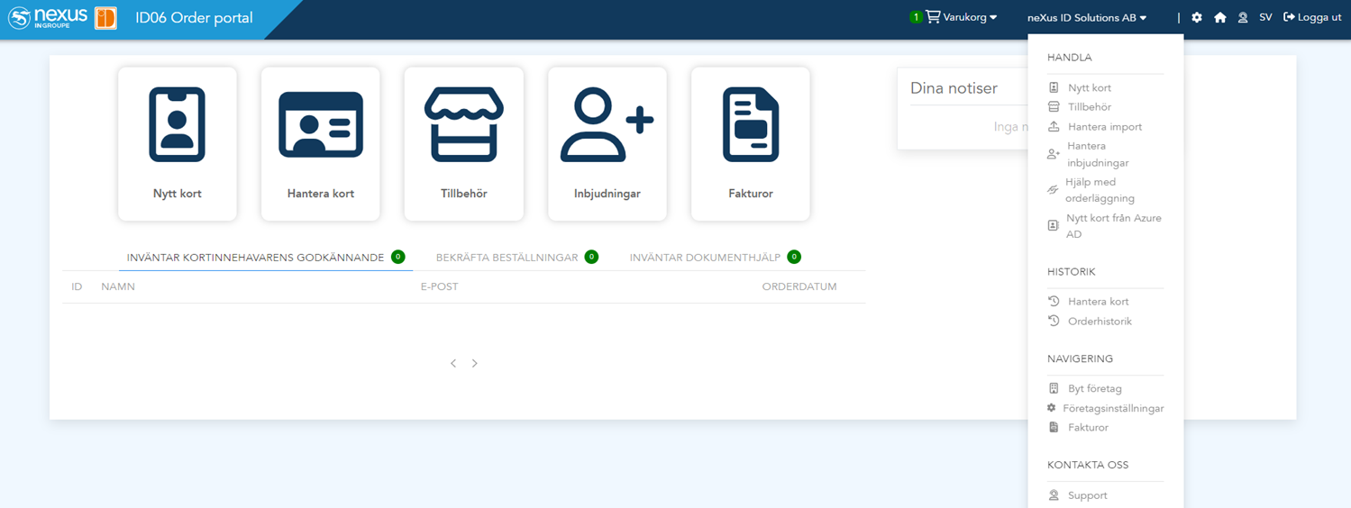This screenshot has width=1351, height=508.
Task: Choose Nytt kort från Azure AD
Action: click(x=1114, y=226)
